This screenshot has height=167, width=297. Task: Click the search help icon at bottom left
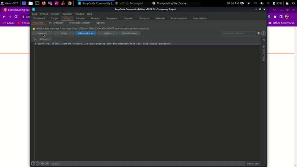[33, 163]
